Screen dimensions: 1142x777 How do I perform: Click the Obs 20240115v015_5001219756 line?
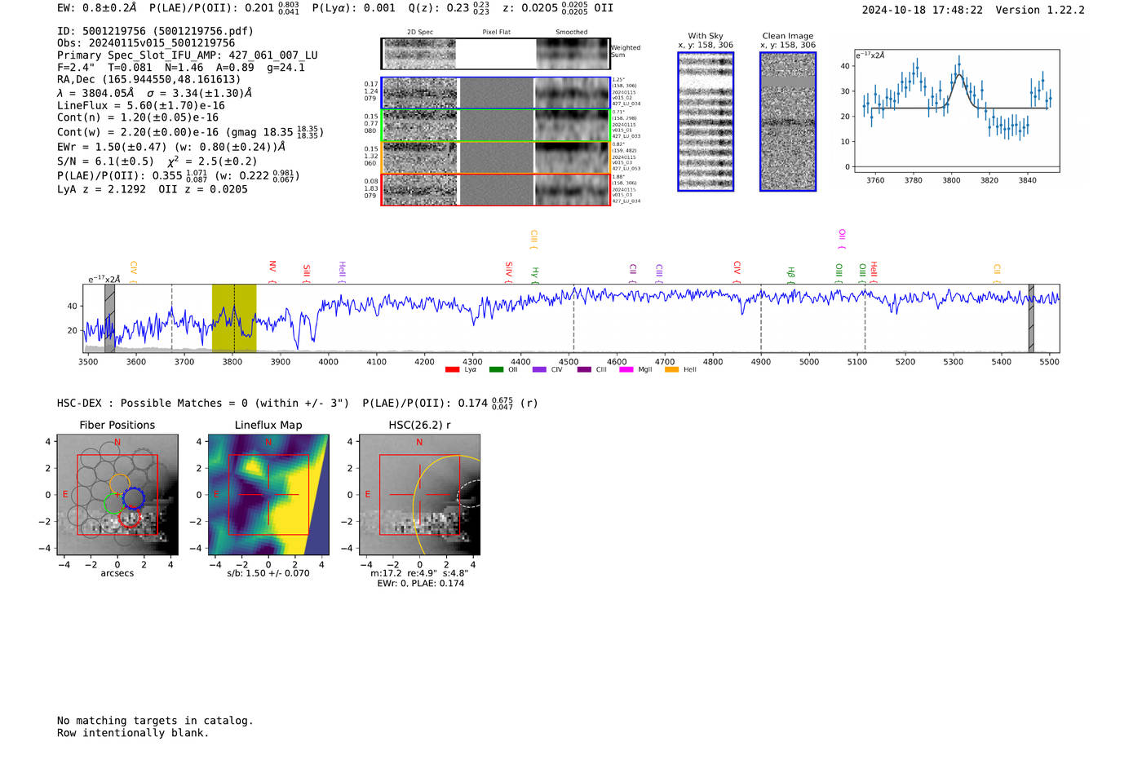click(146, 43)
